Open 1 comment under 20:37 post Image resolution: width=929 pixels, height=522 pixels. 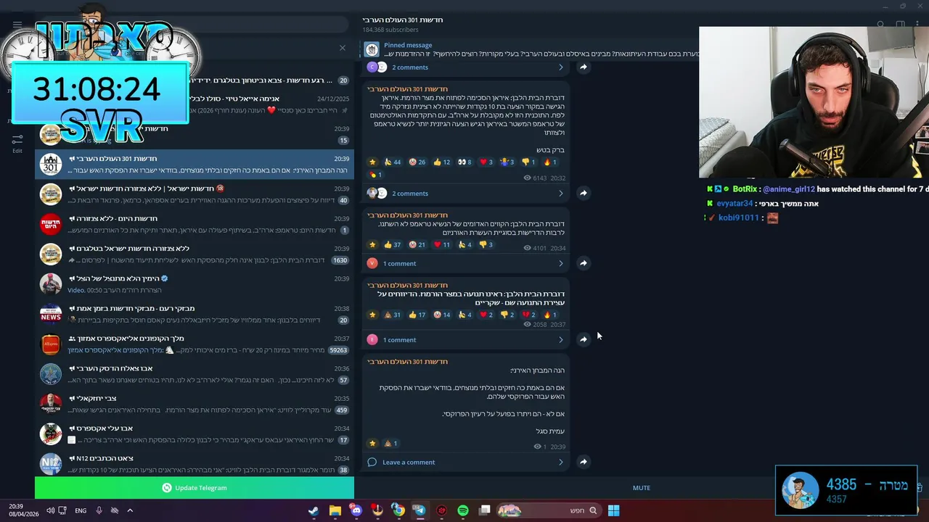point(399,340)
